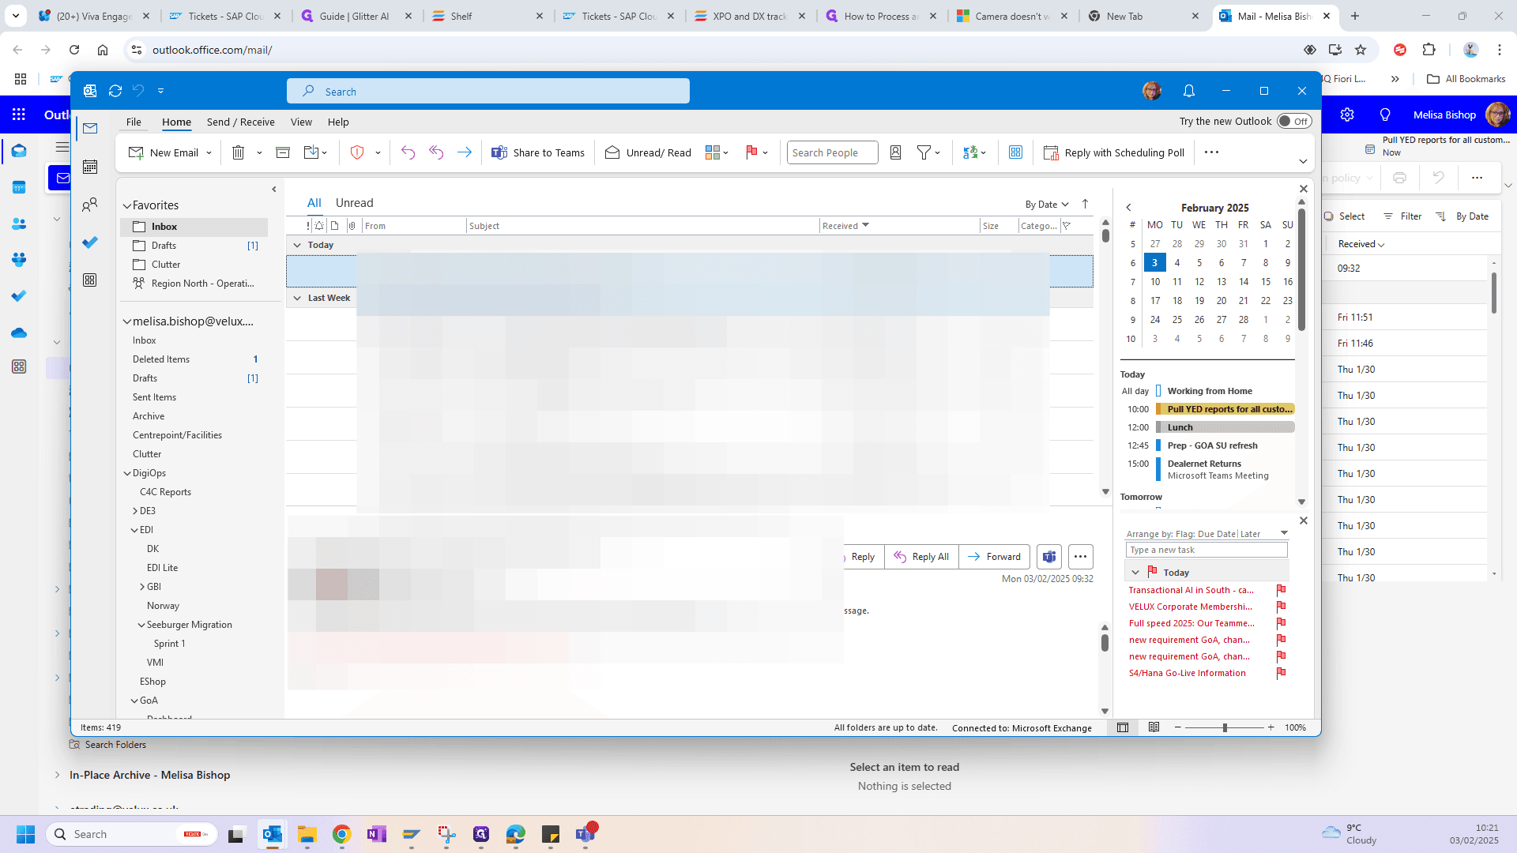Toggle flag for S4/Hana Go-Live Information task
1517x853 pixels.
coord(1282,673)
